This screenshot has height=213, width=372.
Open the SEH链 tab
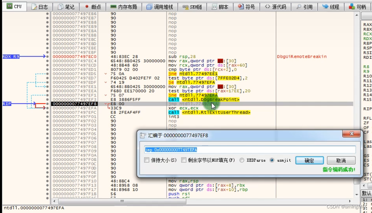192,7
